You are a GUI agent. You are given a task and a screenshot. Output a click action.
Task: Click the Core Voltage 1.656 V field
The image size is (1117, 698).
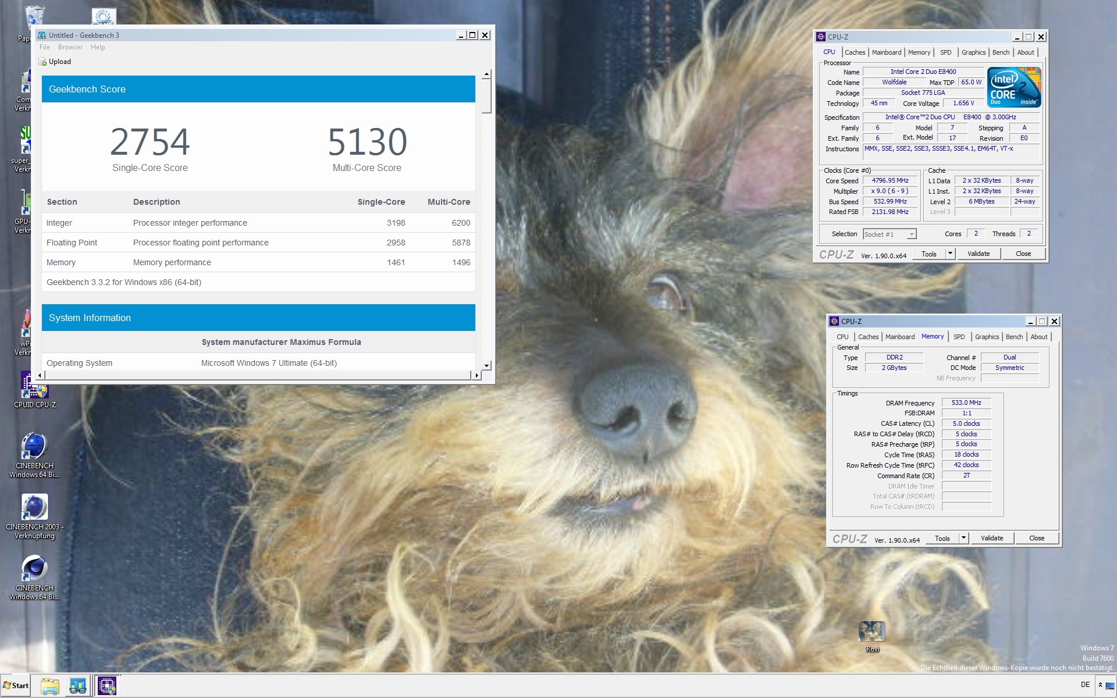[963, 104]
